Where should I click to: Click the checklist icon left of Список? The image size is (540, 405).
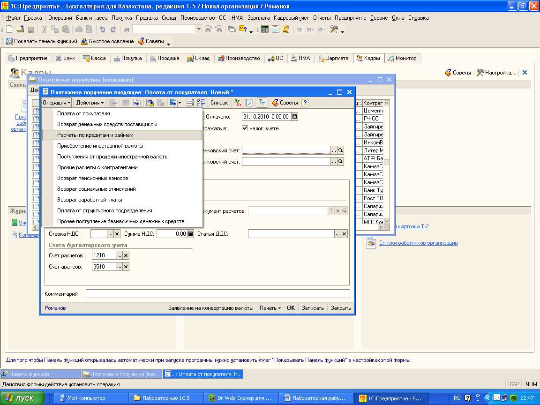click(201, 103)
